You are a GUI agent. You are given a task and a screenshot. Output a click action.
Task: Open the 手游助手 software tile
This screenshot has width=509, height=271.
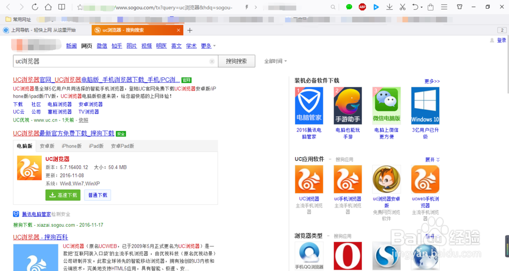pos(348,106)
